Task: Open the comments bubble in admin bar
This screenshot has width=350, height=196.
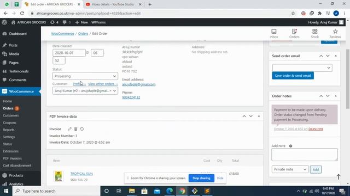Action: click(x=67, y=22)
